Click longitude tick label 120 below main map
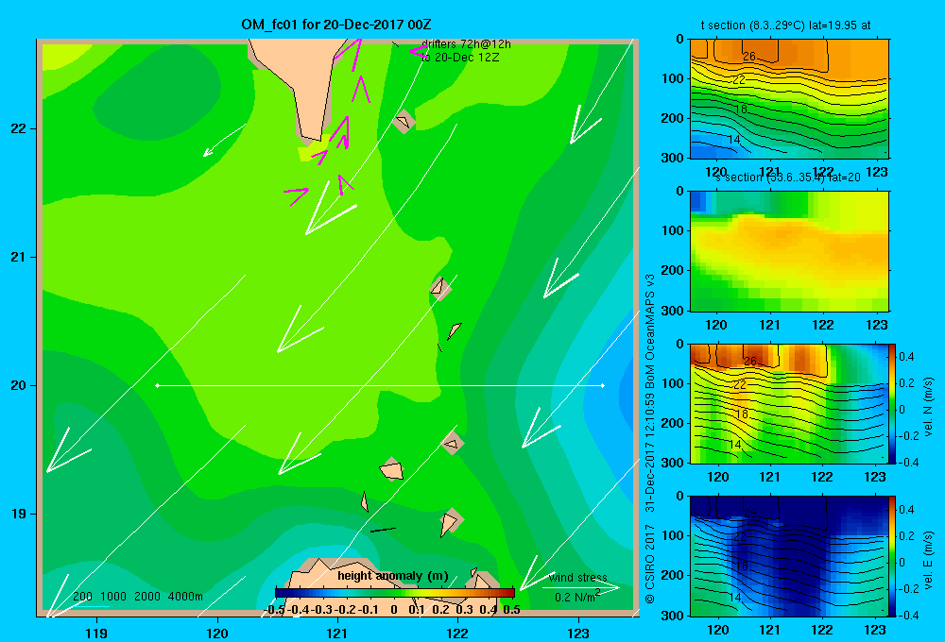Screen dimensions: 945x642 [x=217, y=633]
